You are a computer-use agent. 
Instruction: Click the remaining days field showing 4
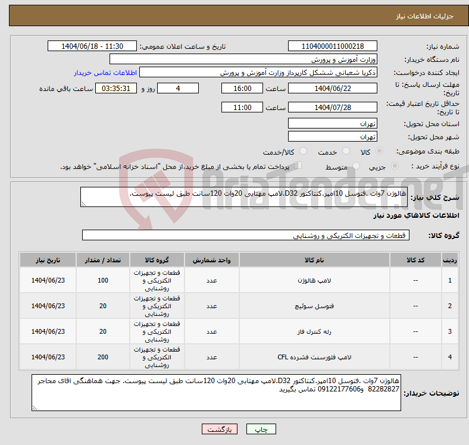click(178, 88)
